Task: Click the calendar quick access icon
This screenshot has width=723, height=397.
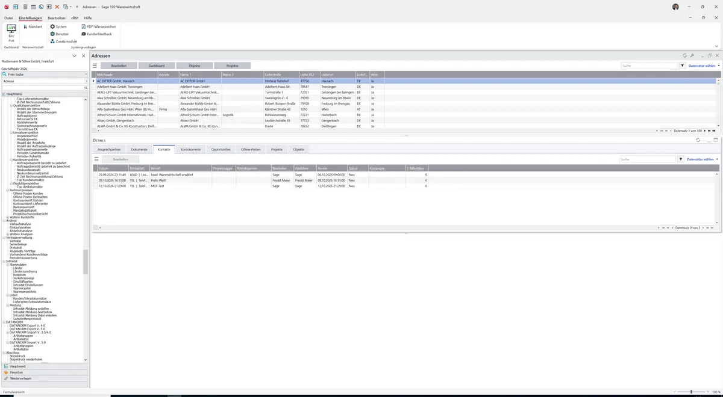Action: 33,7
